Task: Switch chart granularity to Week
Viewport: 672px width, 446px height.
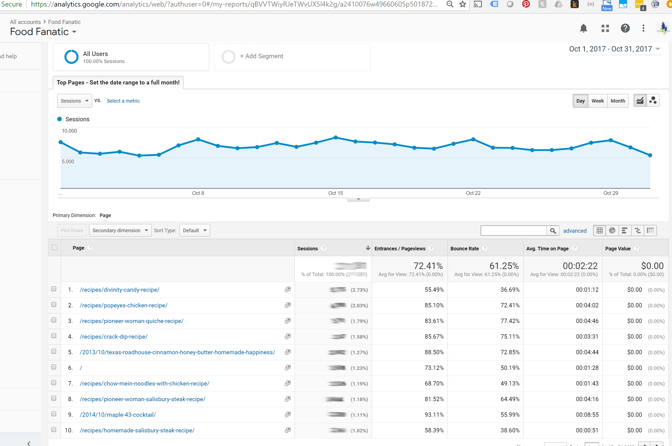Action: click(x=597, y=101)
